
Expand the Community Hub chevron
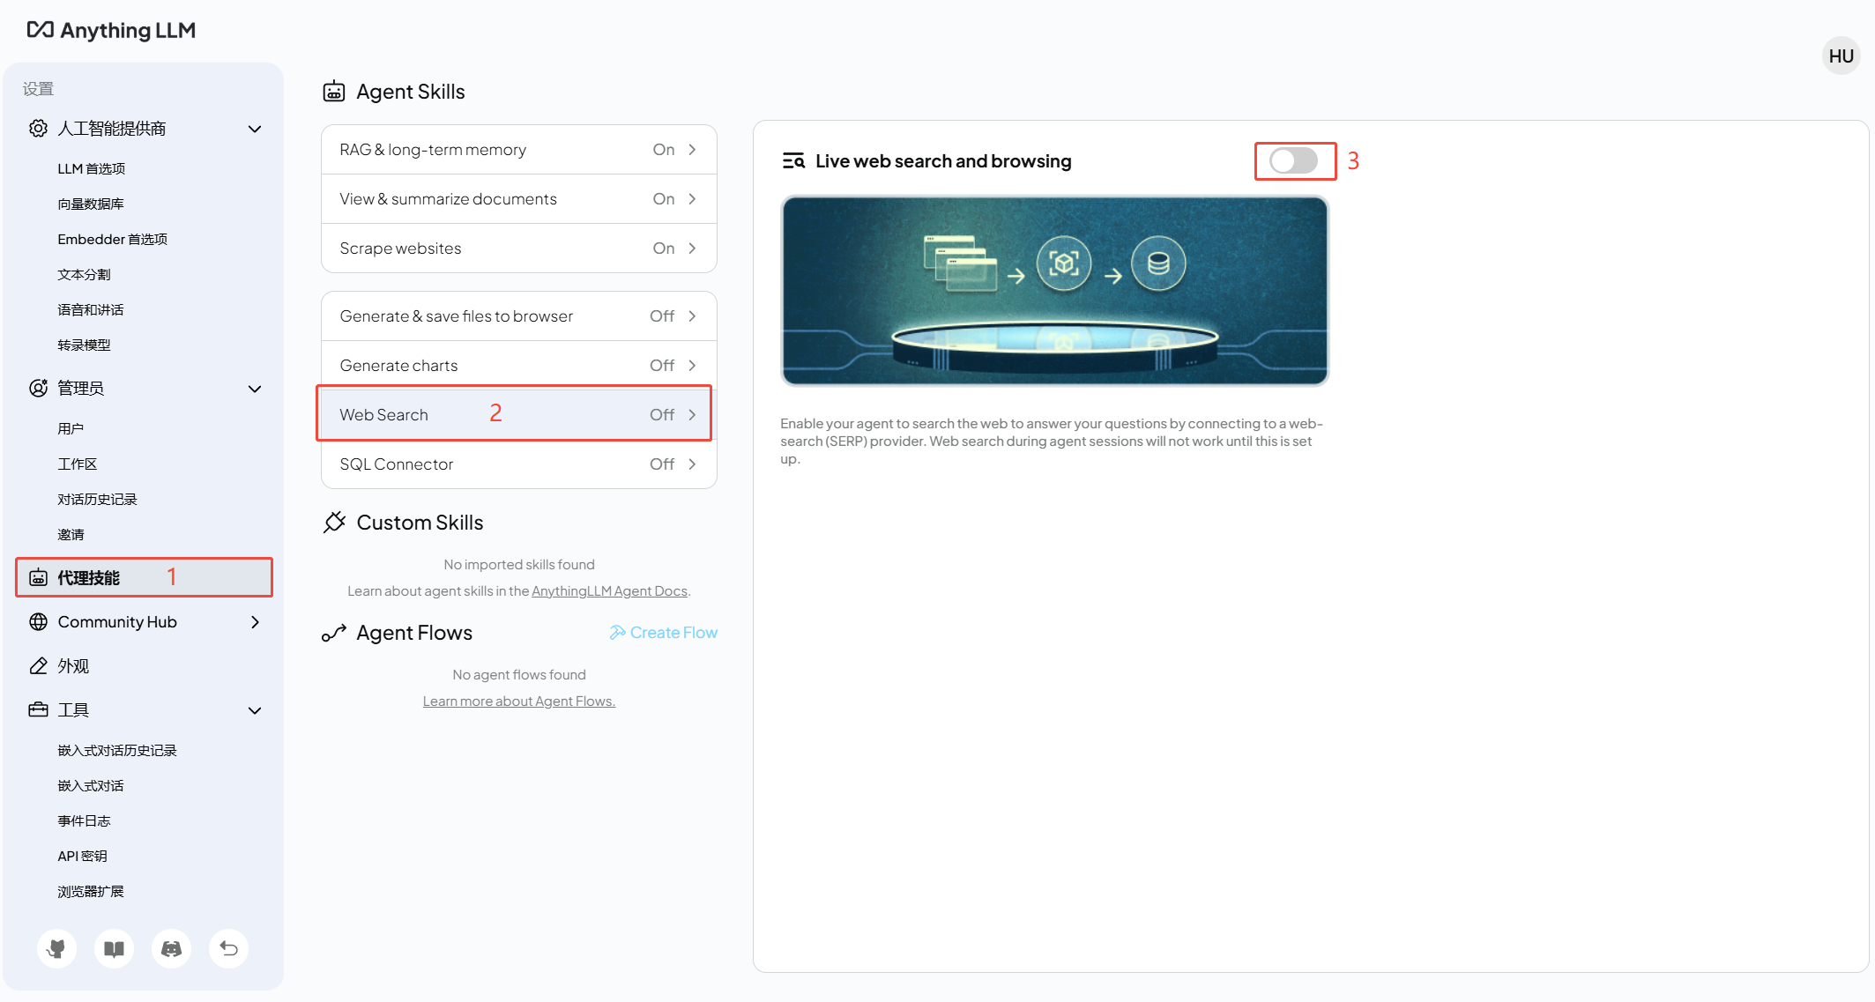(255, 622)
